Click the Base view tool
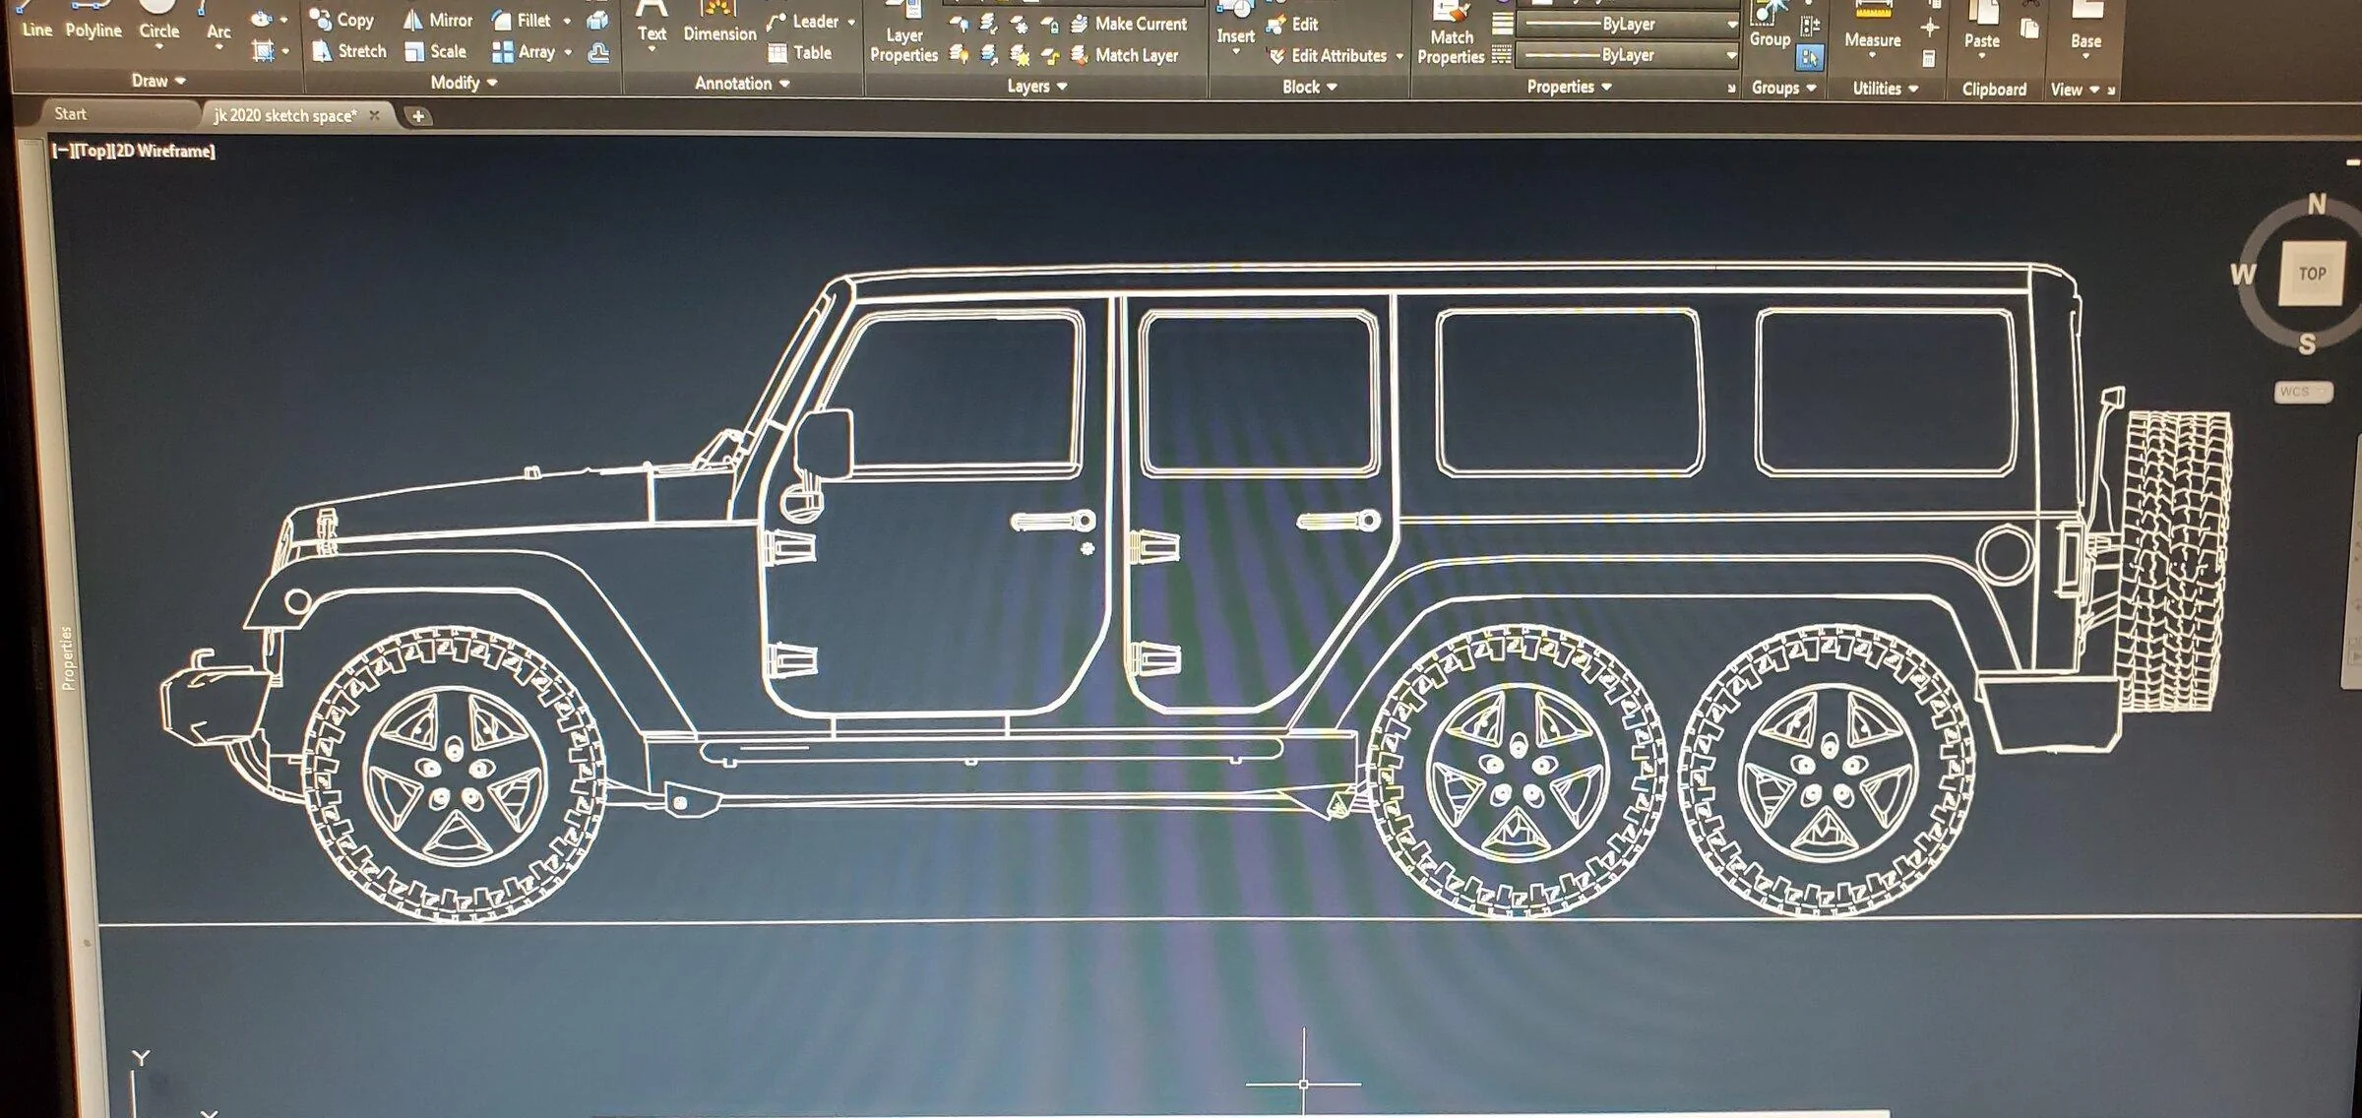 (x=2085, y=30)
